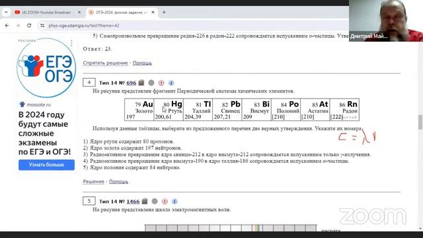Reload the current page

(x=29, y=26)
